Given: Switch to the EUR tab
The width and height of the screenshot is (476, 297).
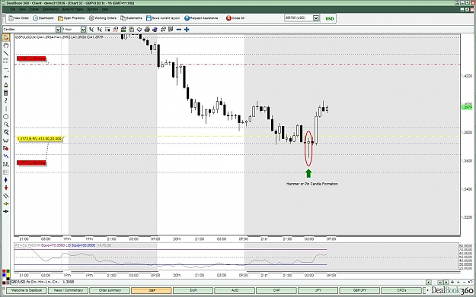Looking at the screenshot, I should click(193, 290).
